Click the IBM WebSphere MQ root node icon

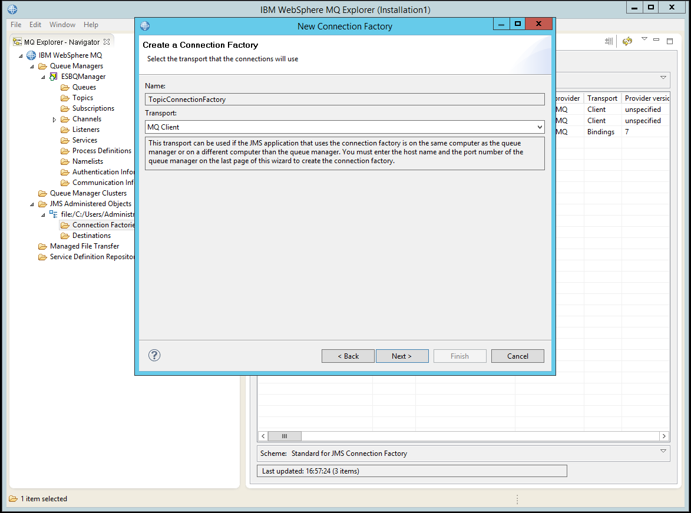pyautogui.click(x=31, y=55)
